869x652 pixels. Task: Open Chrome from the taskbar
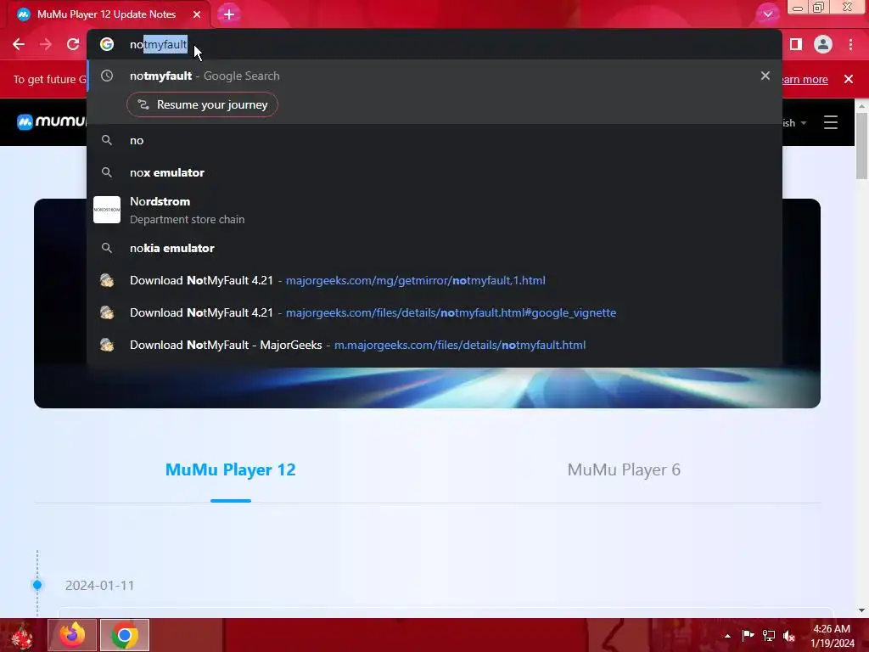pyautogui.click(x=125, y=635)
